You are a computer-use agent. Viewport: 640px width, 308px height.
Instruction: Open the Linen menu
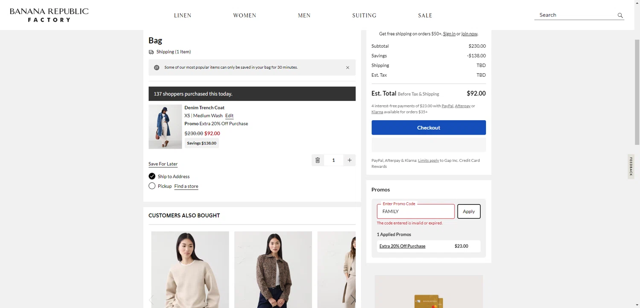pyautogui.click(x=183, y=15)
